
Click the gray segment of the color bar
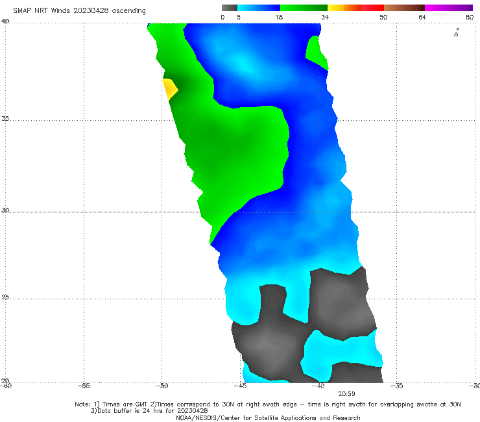229,8
